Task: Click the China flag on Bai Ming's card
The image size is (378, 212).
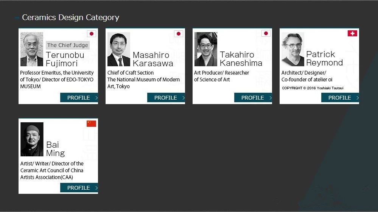Action: [x=91, y=123]
